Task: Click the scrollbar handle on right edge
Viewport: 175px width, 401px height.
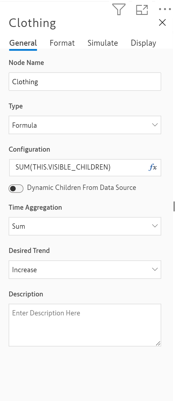Action: click(174, 206)
